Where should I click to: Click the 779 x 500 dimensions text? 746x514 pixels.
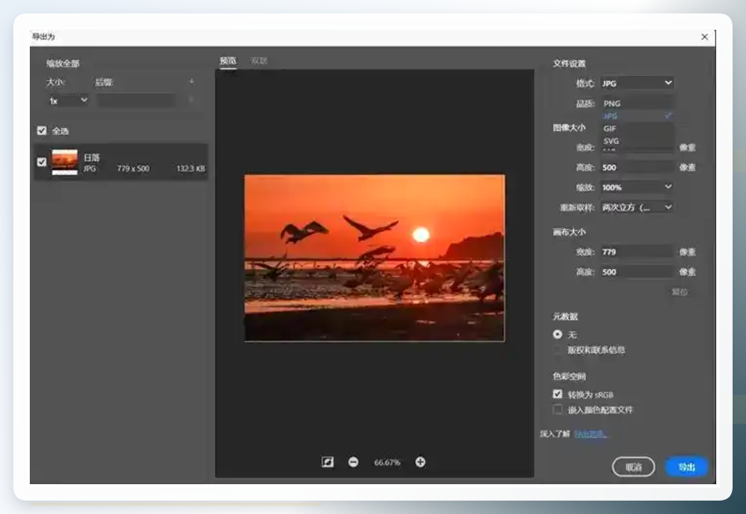(x=133, y=169)
